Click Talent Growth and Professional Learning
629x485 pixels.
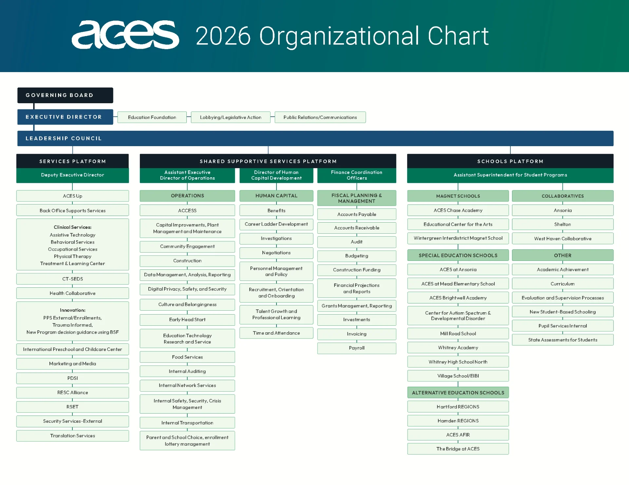click(x=276, y=314)
